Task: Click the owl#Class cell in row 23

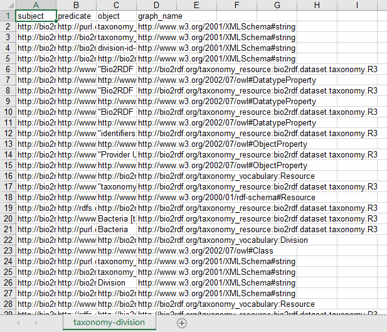Action: coord(156,250)
